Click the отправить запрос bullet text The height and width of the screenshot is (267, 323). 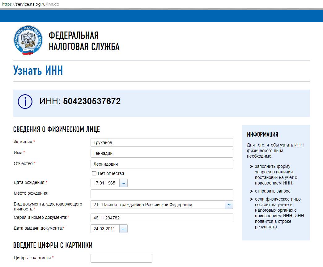(x=273, y=191)
